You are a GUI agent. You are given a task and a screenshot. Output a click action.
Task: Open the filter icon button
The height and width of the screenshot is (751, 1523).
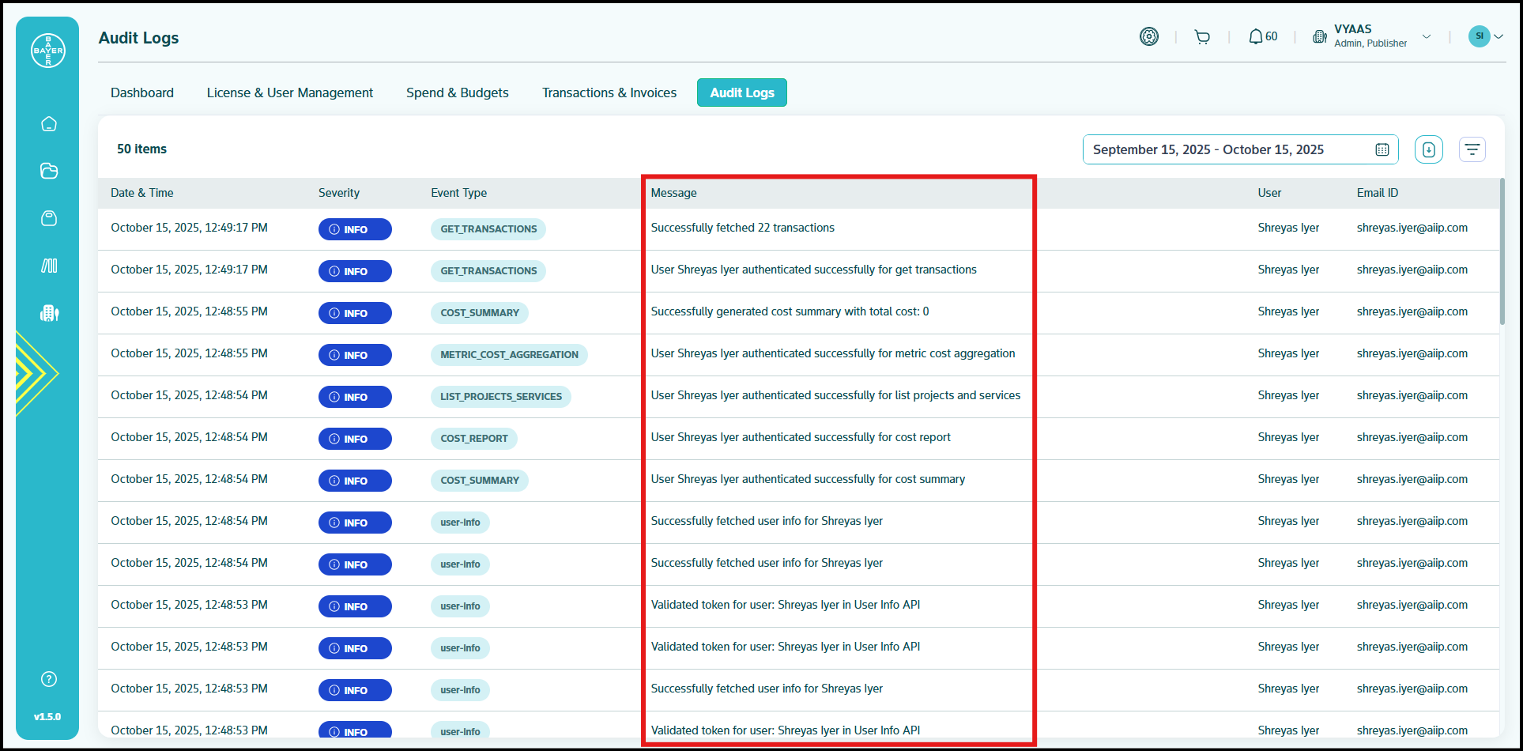click(x=1472, y=149)
